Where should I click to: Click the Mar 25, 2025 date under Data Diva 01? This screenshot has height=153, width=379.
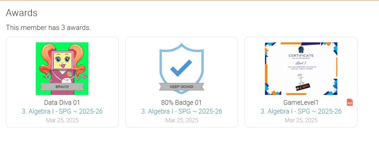pos(62,120)
